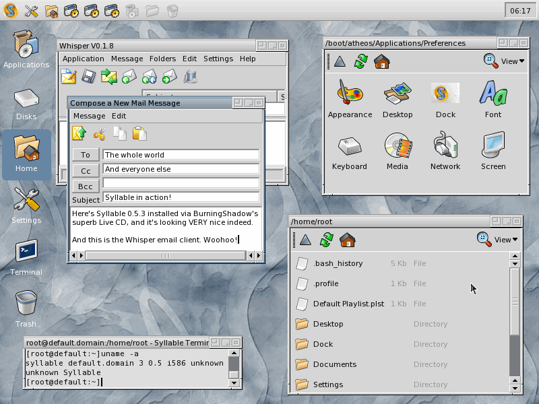Open Dock preferences icon
The height and width of the screenshot is (404, 539).
445,99
